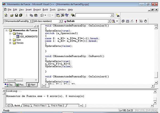Stop Build toolbar icon
Image resolution: width=160 pixels, height=113 pixels.
pyautogui.click(x=132, y=21)
